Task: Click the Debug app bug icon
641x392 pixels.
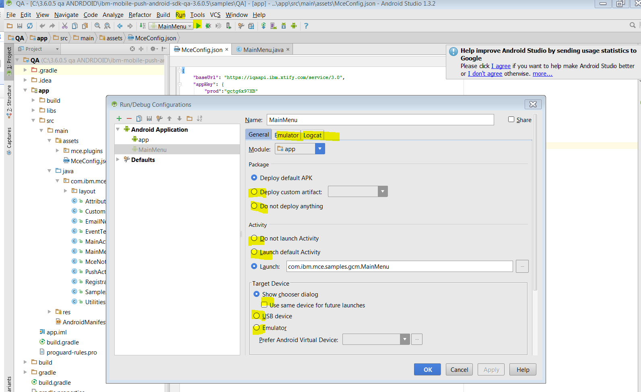Action: tap(208, 26)
